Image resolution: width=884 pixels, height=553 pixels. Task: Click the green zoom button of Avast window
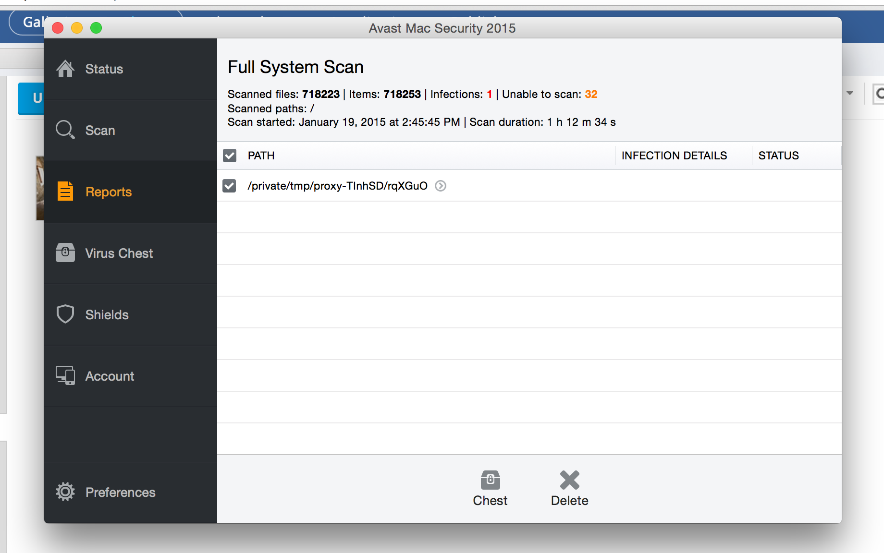[96, 28]
